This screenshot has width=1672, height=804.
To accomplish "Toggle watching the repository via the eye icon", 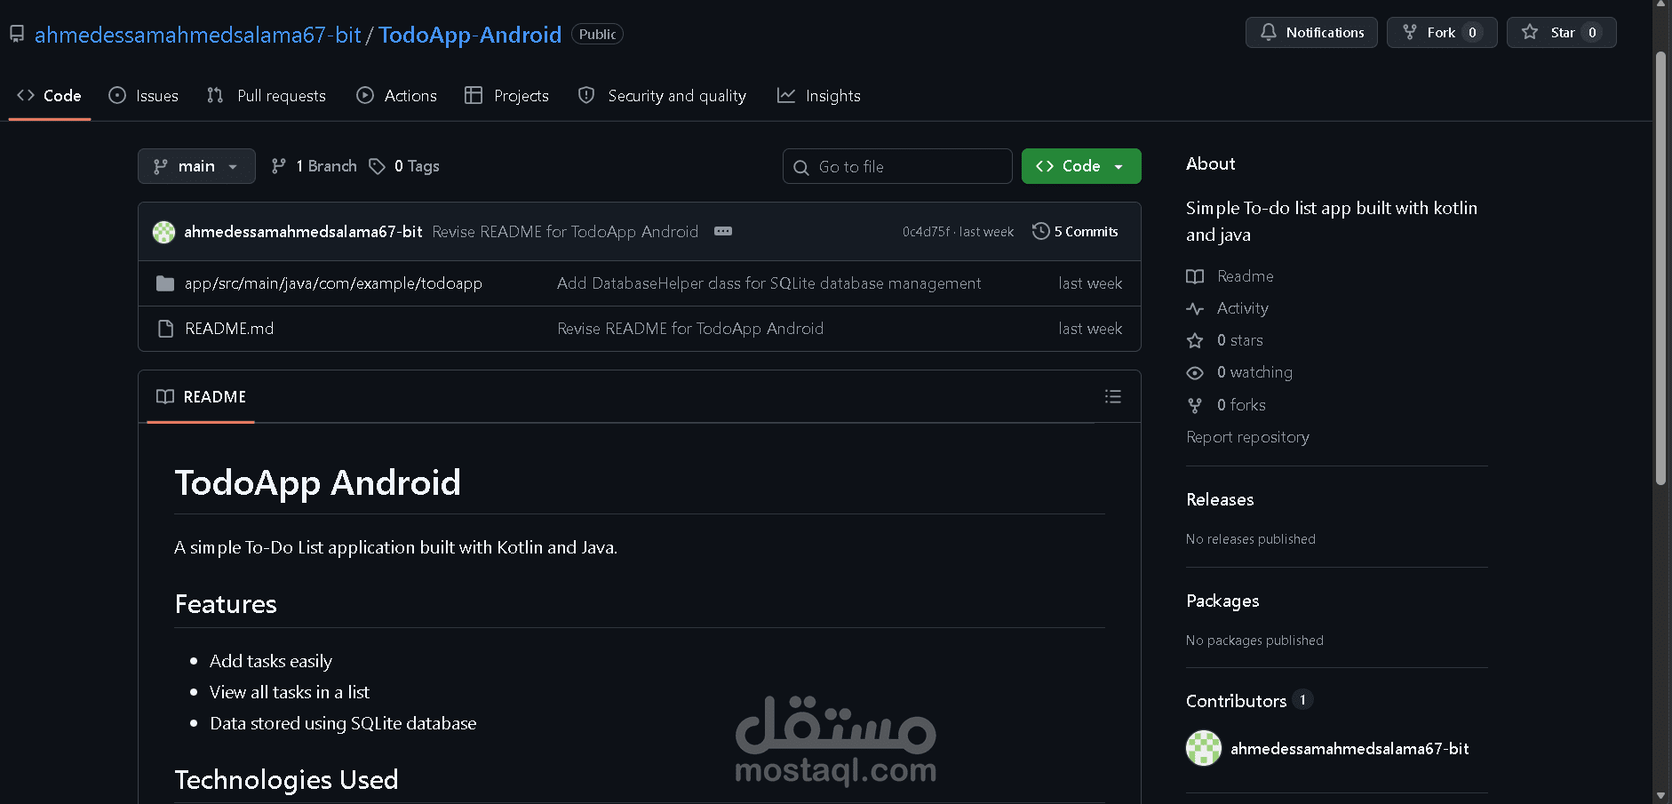I will point(1195,372).
